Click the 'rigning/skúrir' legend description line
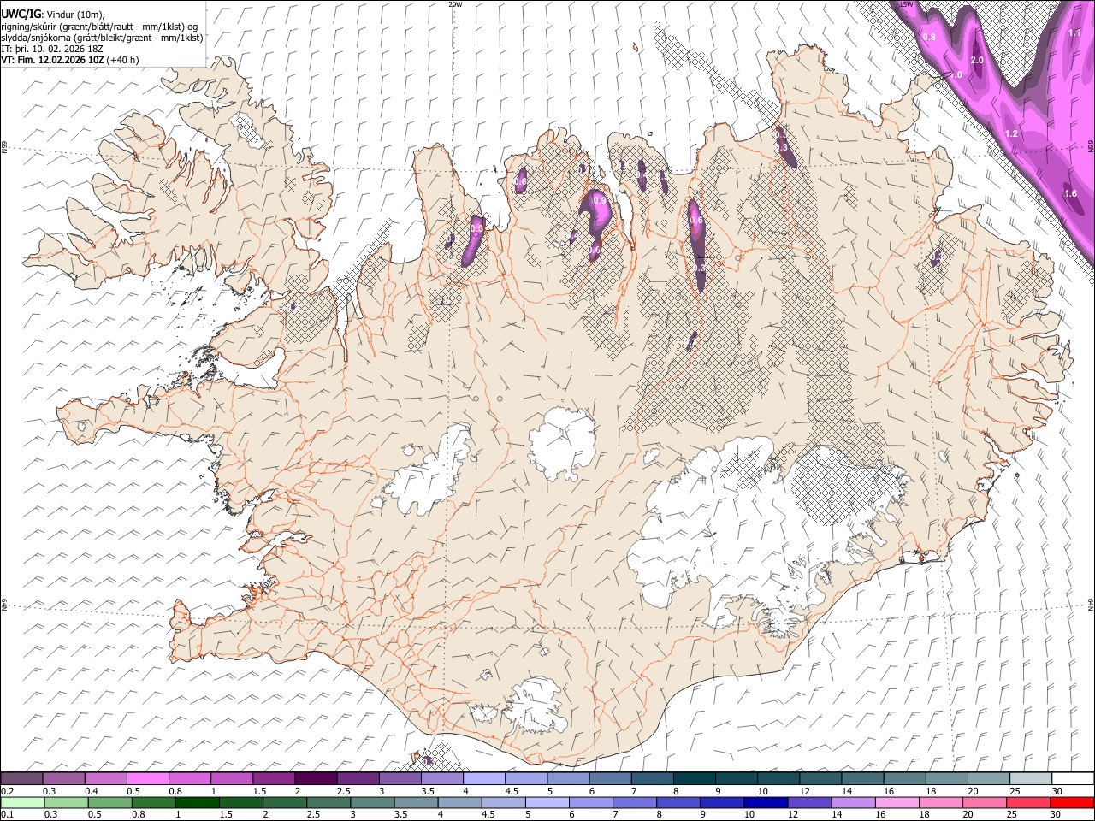The height and width of the screenshot is (821, 1095). 100,26
